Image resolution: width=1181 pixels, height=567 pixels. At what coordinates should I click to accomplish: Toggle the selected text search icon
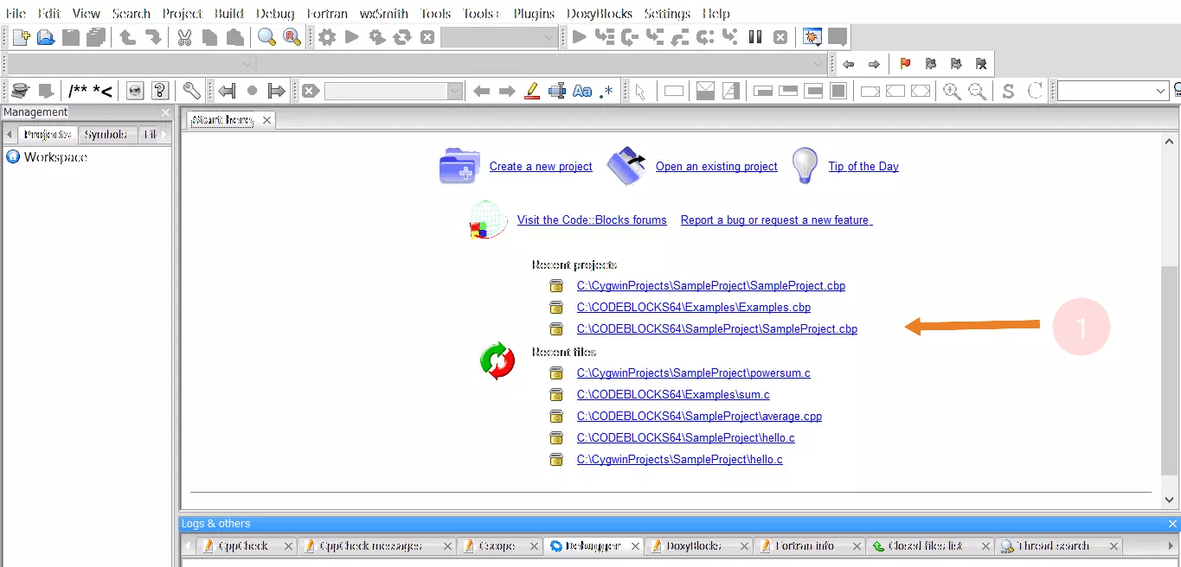point(557,91)
